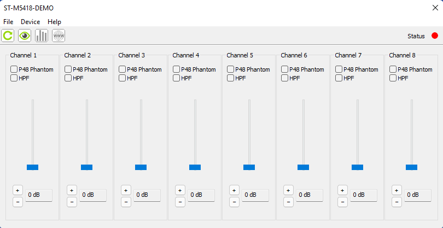Open the File menu
Image resolution: width=443 pixels, height=228 pixels.
click(x=8, y=22)
